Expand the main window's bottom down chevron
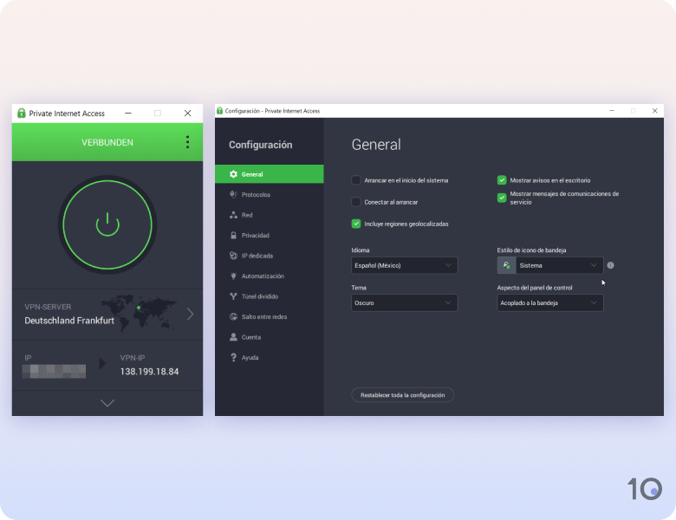The width and height of the screenshot is (676, 520). [x=107, y=403]
